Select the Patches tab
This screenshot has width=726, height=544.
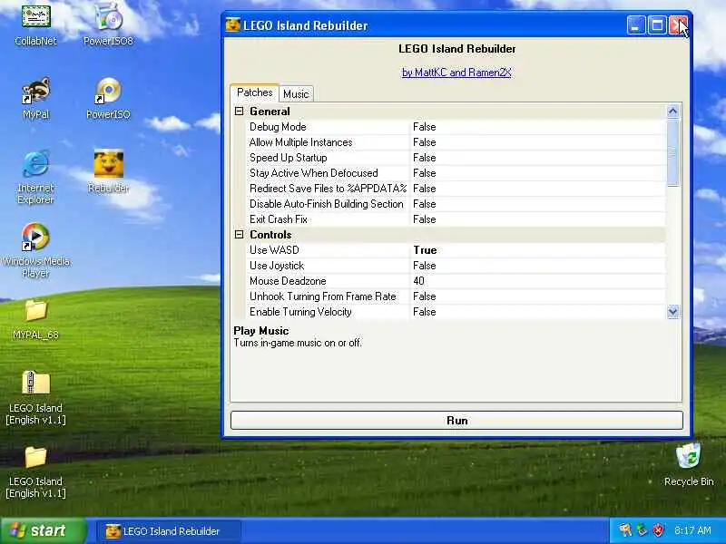(x=255, y=92)
